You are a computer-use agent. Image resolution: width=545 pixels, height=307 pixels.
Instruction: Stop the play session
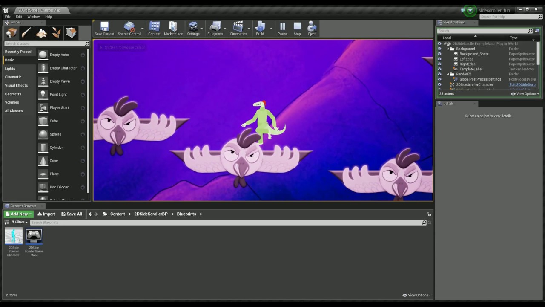tap(297, 29)
